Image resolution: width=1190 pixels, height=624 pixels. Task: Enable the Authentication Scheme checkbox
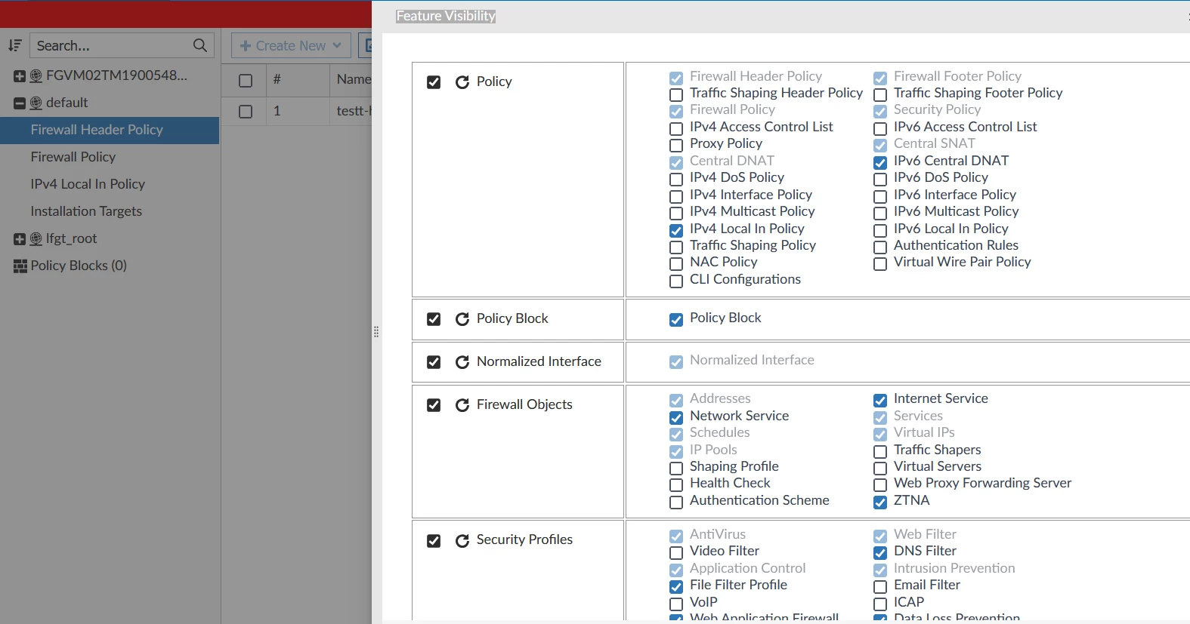676,502
